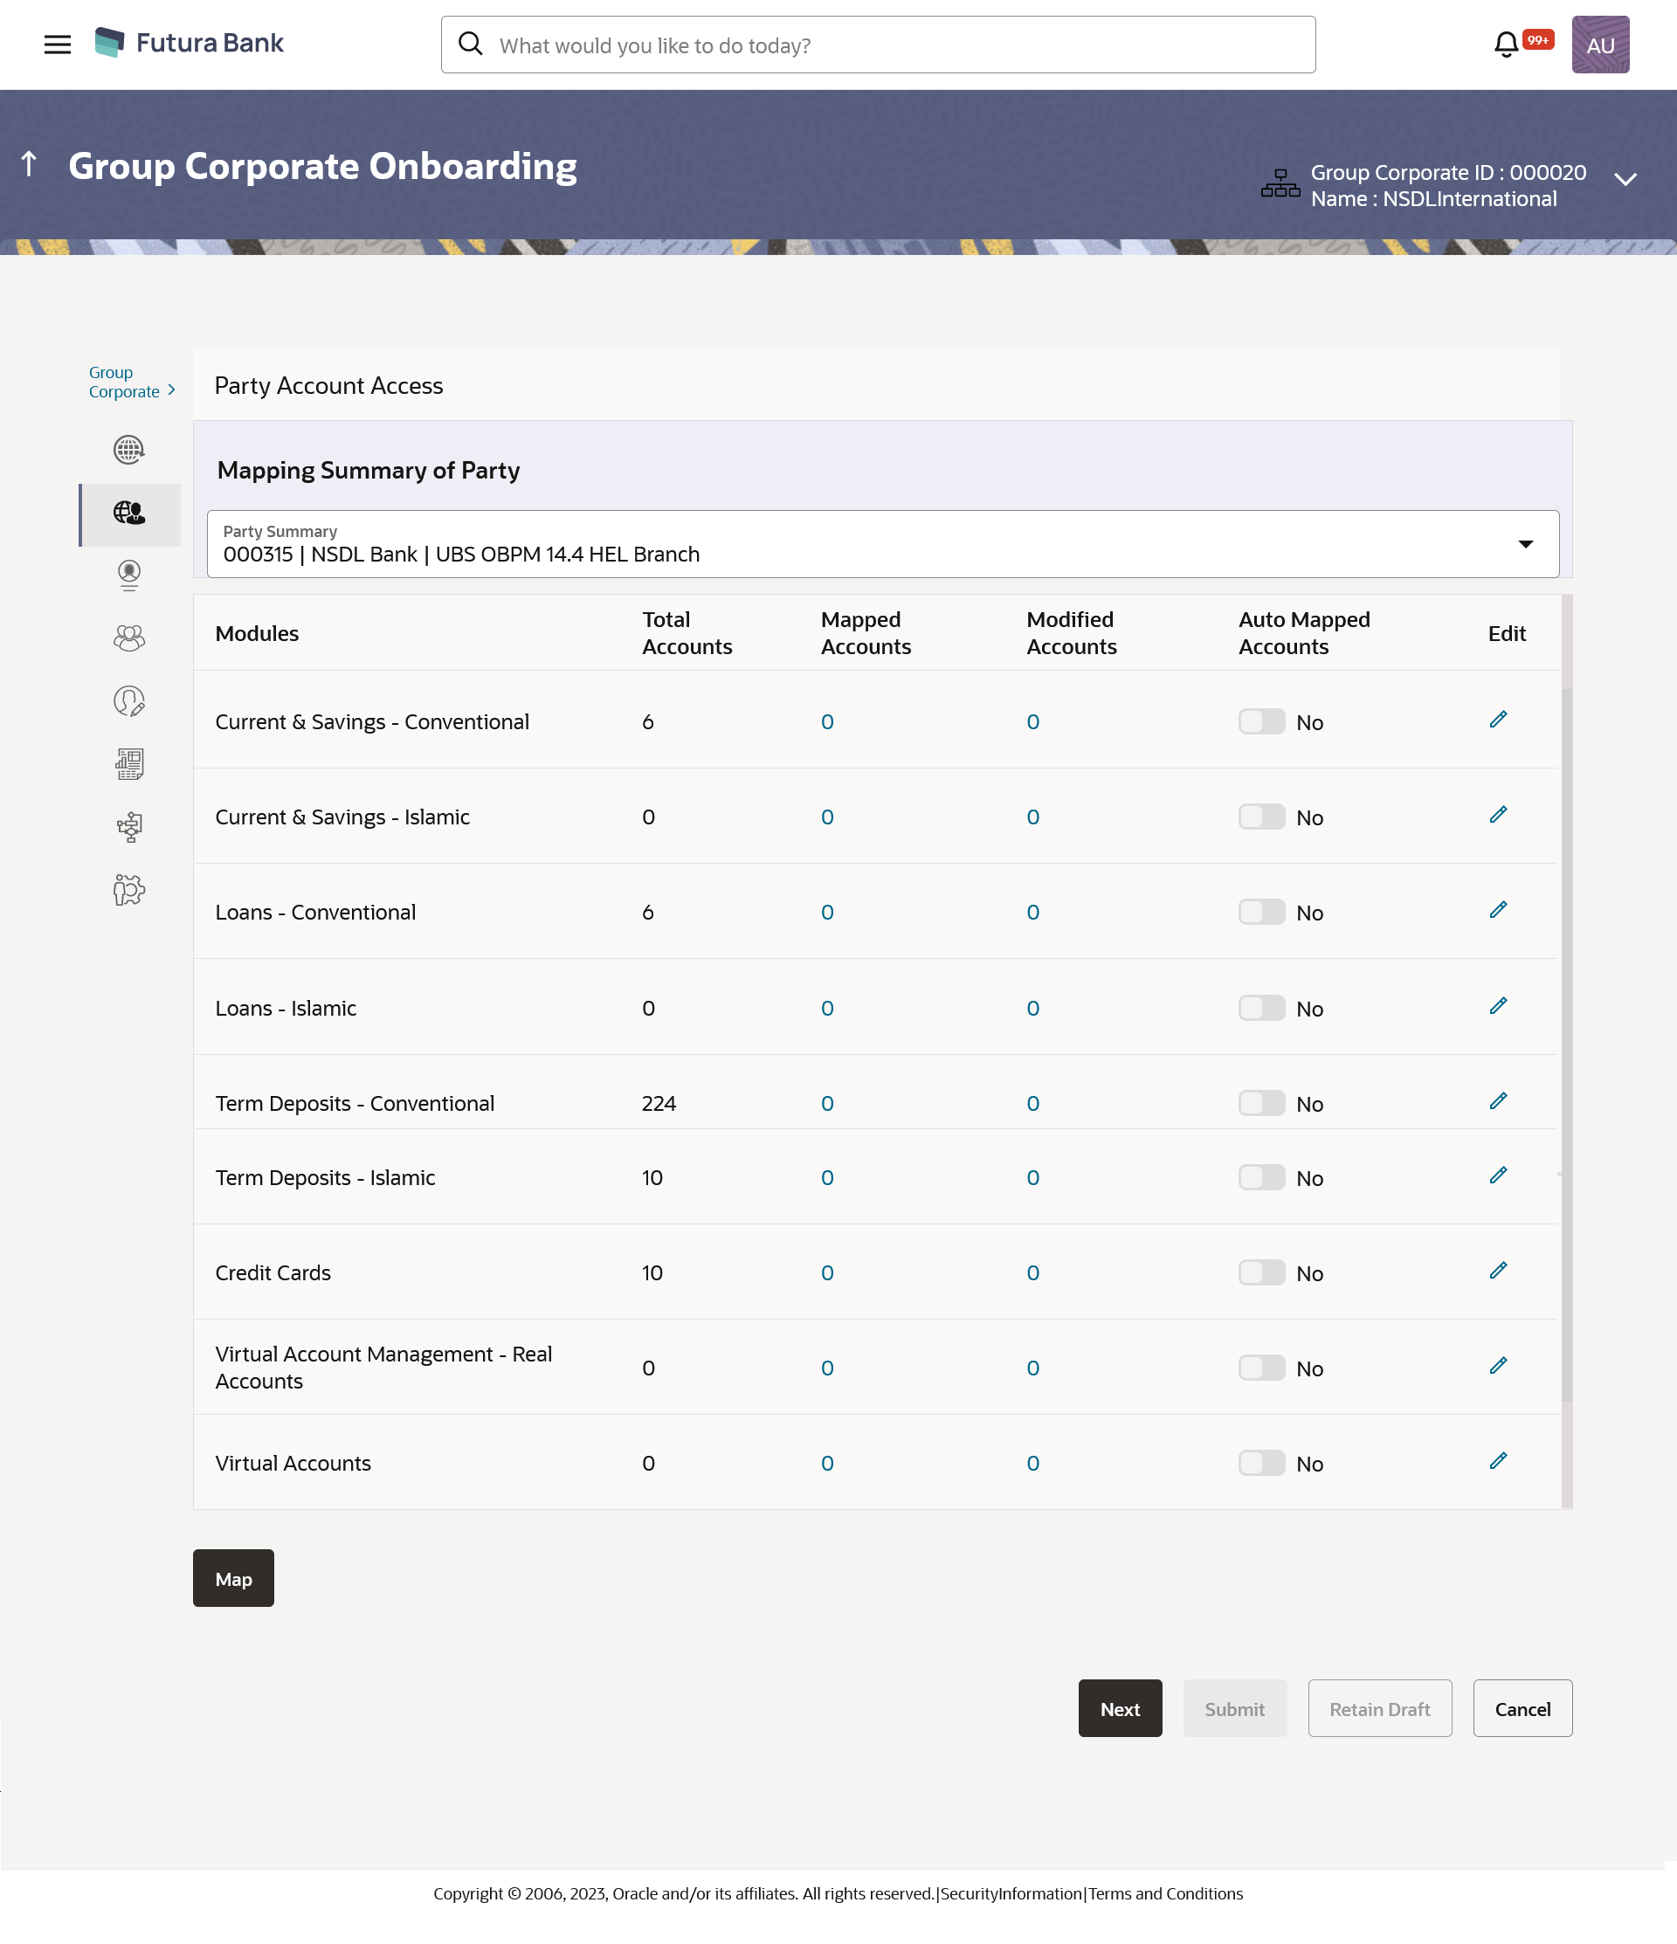Screen dimensions: 1677x1944
Task: Edit Current & Savings - Conventional mapping
Action: pyautogui.click(x=1498, y=720)
